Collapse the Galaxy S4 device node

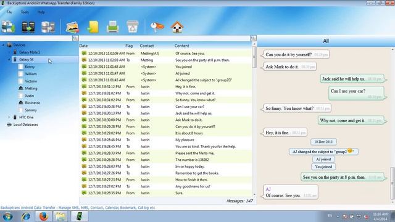click(9, 60)
